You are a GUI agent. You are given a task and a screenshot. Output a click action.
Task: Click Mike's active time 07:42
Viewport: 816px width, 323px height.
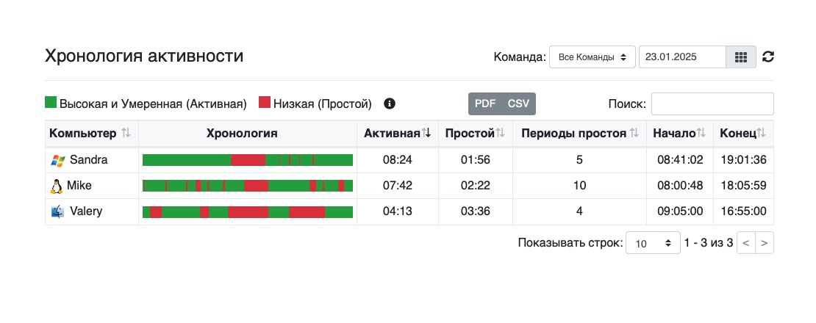[x=398, y=186]
